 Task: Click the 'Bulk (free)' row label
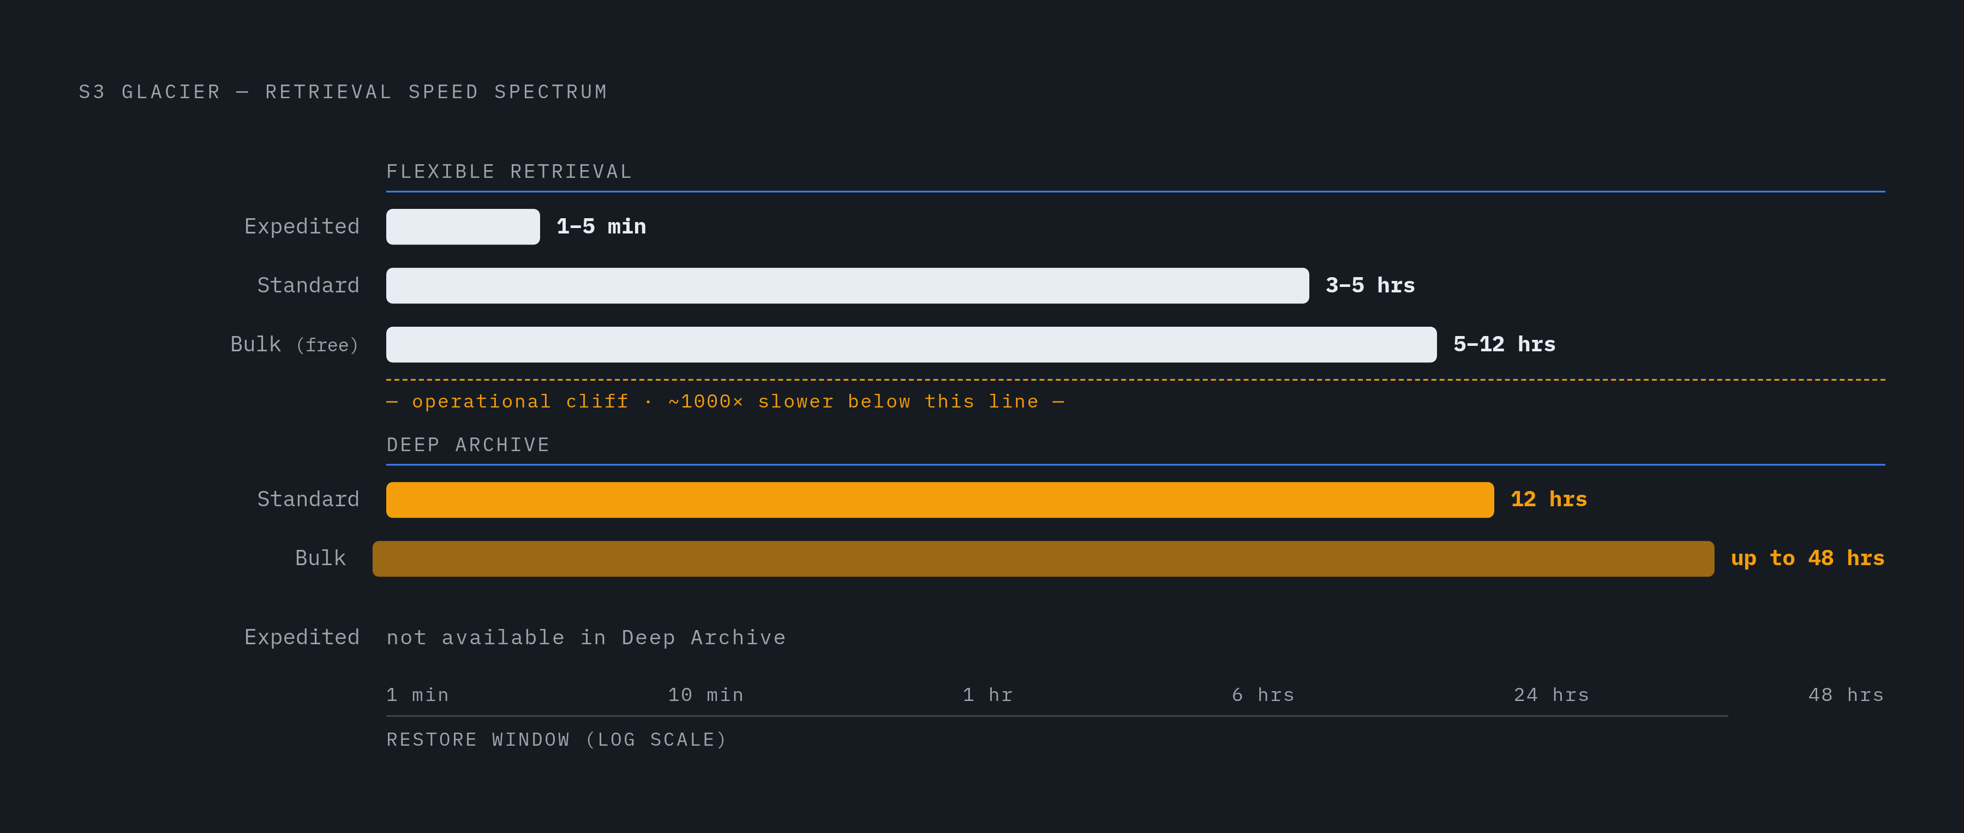pos(294,344)
